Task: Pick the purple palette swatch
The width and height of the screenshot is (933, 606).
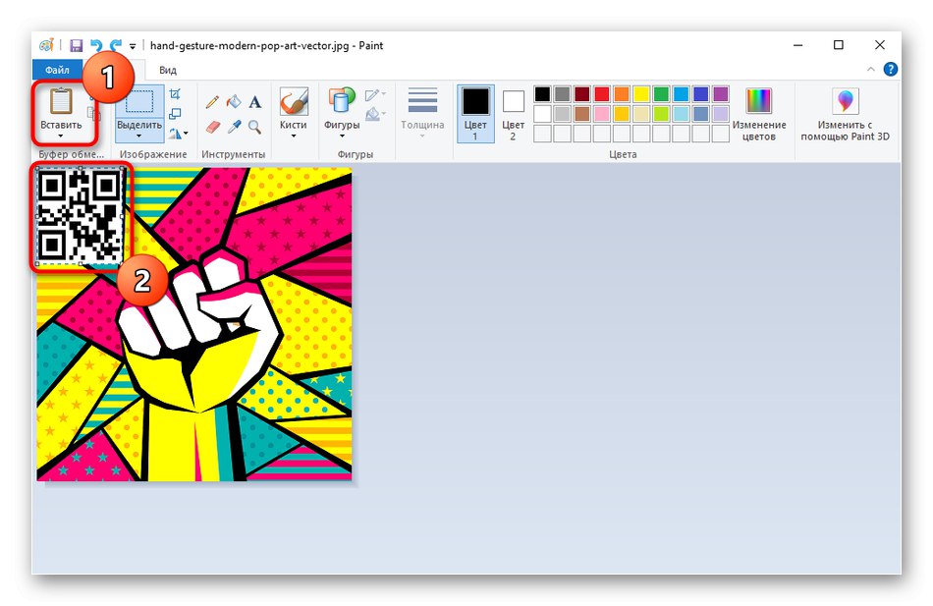Action: [721, 94]
